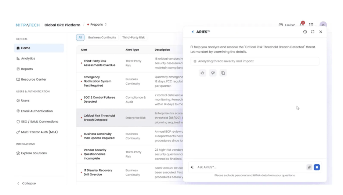The height and width of the screenshot is (195, 343).
Task: Open Explore Solutions in sidebar
Action: click(39, 153)
